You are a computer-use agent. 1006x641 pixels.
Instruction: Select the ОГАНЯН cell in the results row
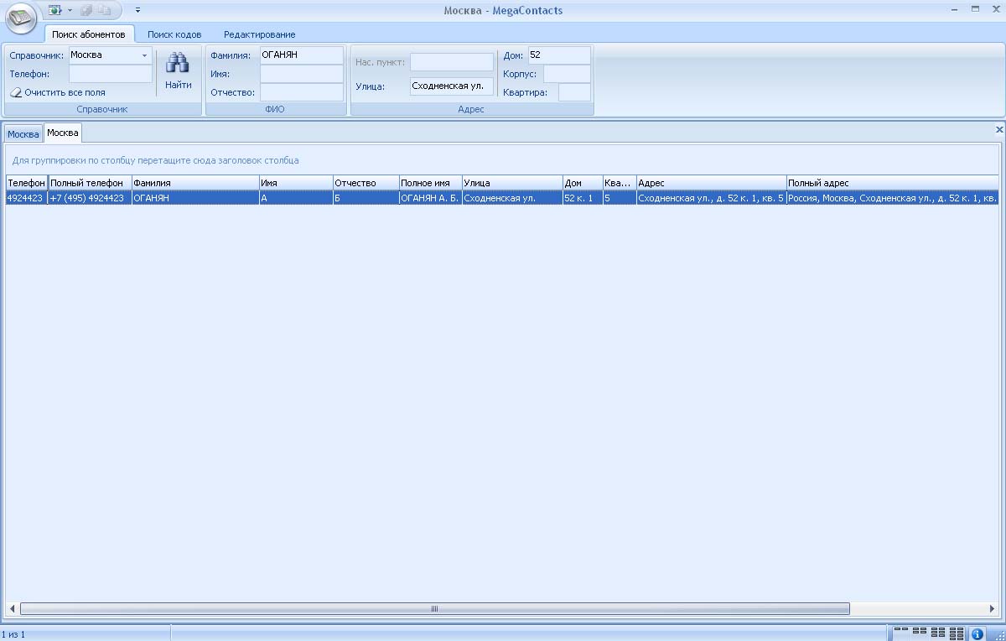coord(195,198)
